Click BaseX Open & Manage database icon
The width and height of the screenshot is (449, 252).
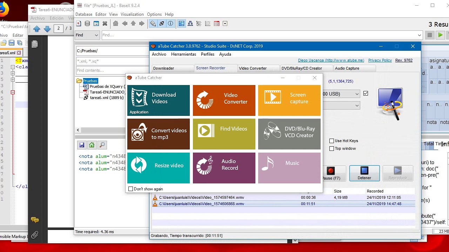[x=87, y=23]
